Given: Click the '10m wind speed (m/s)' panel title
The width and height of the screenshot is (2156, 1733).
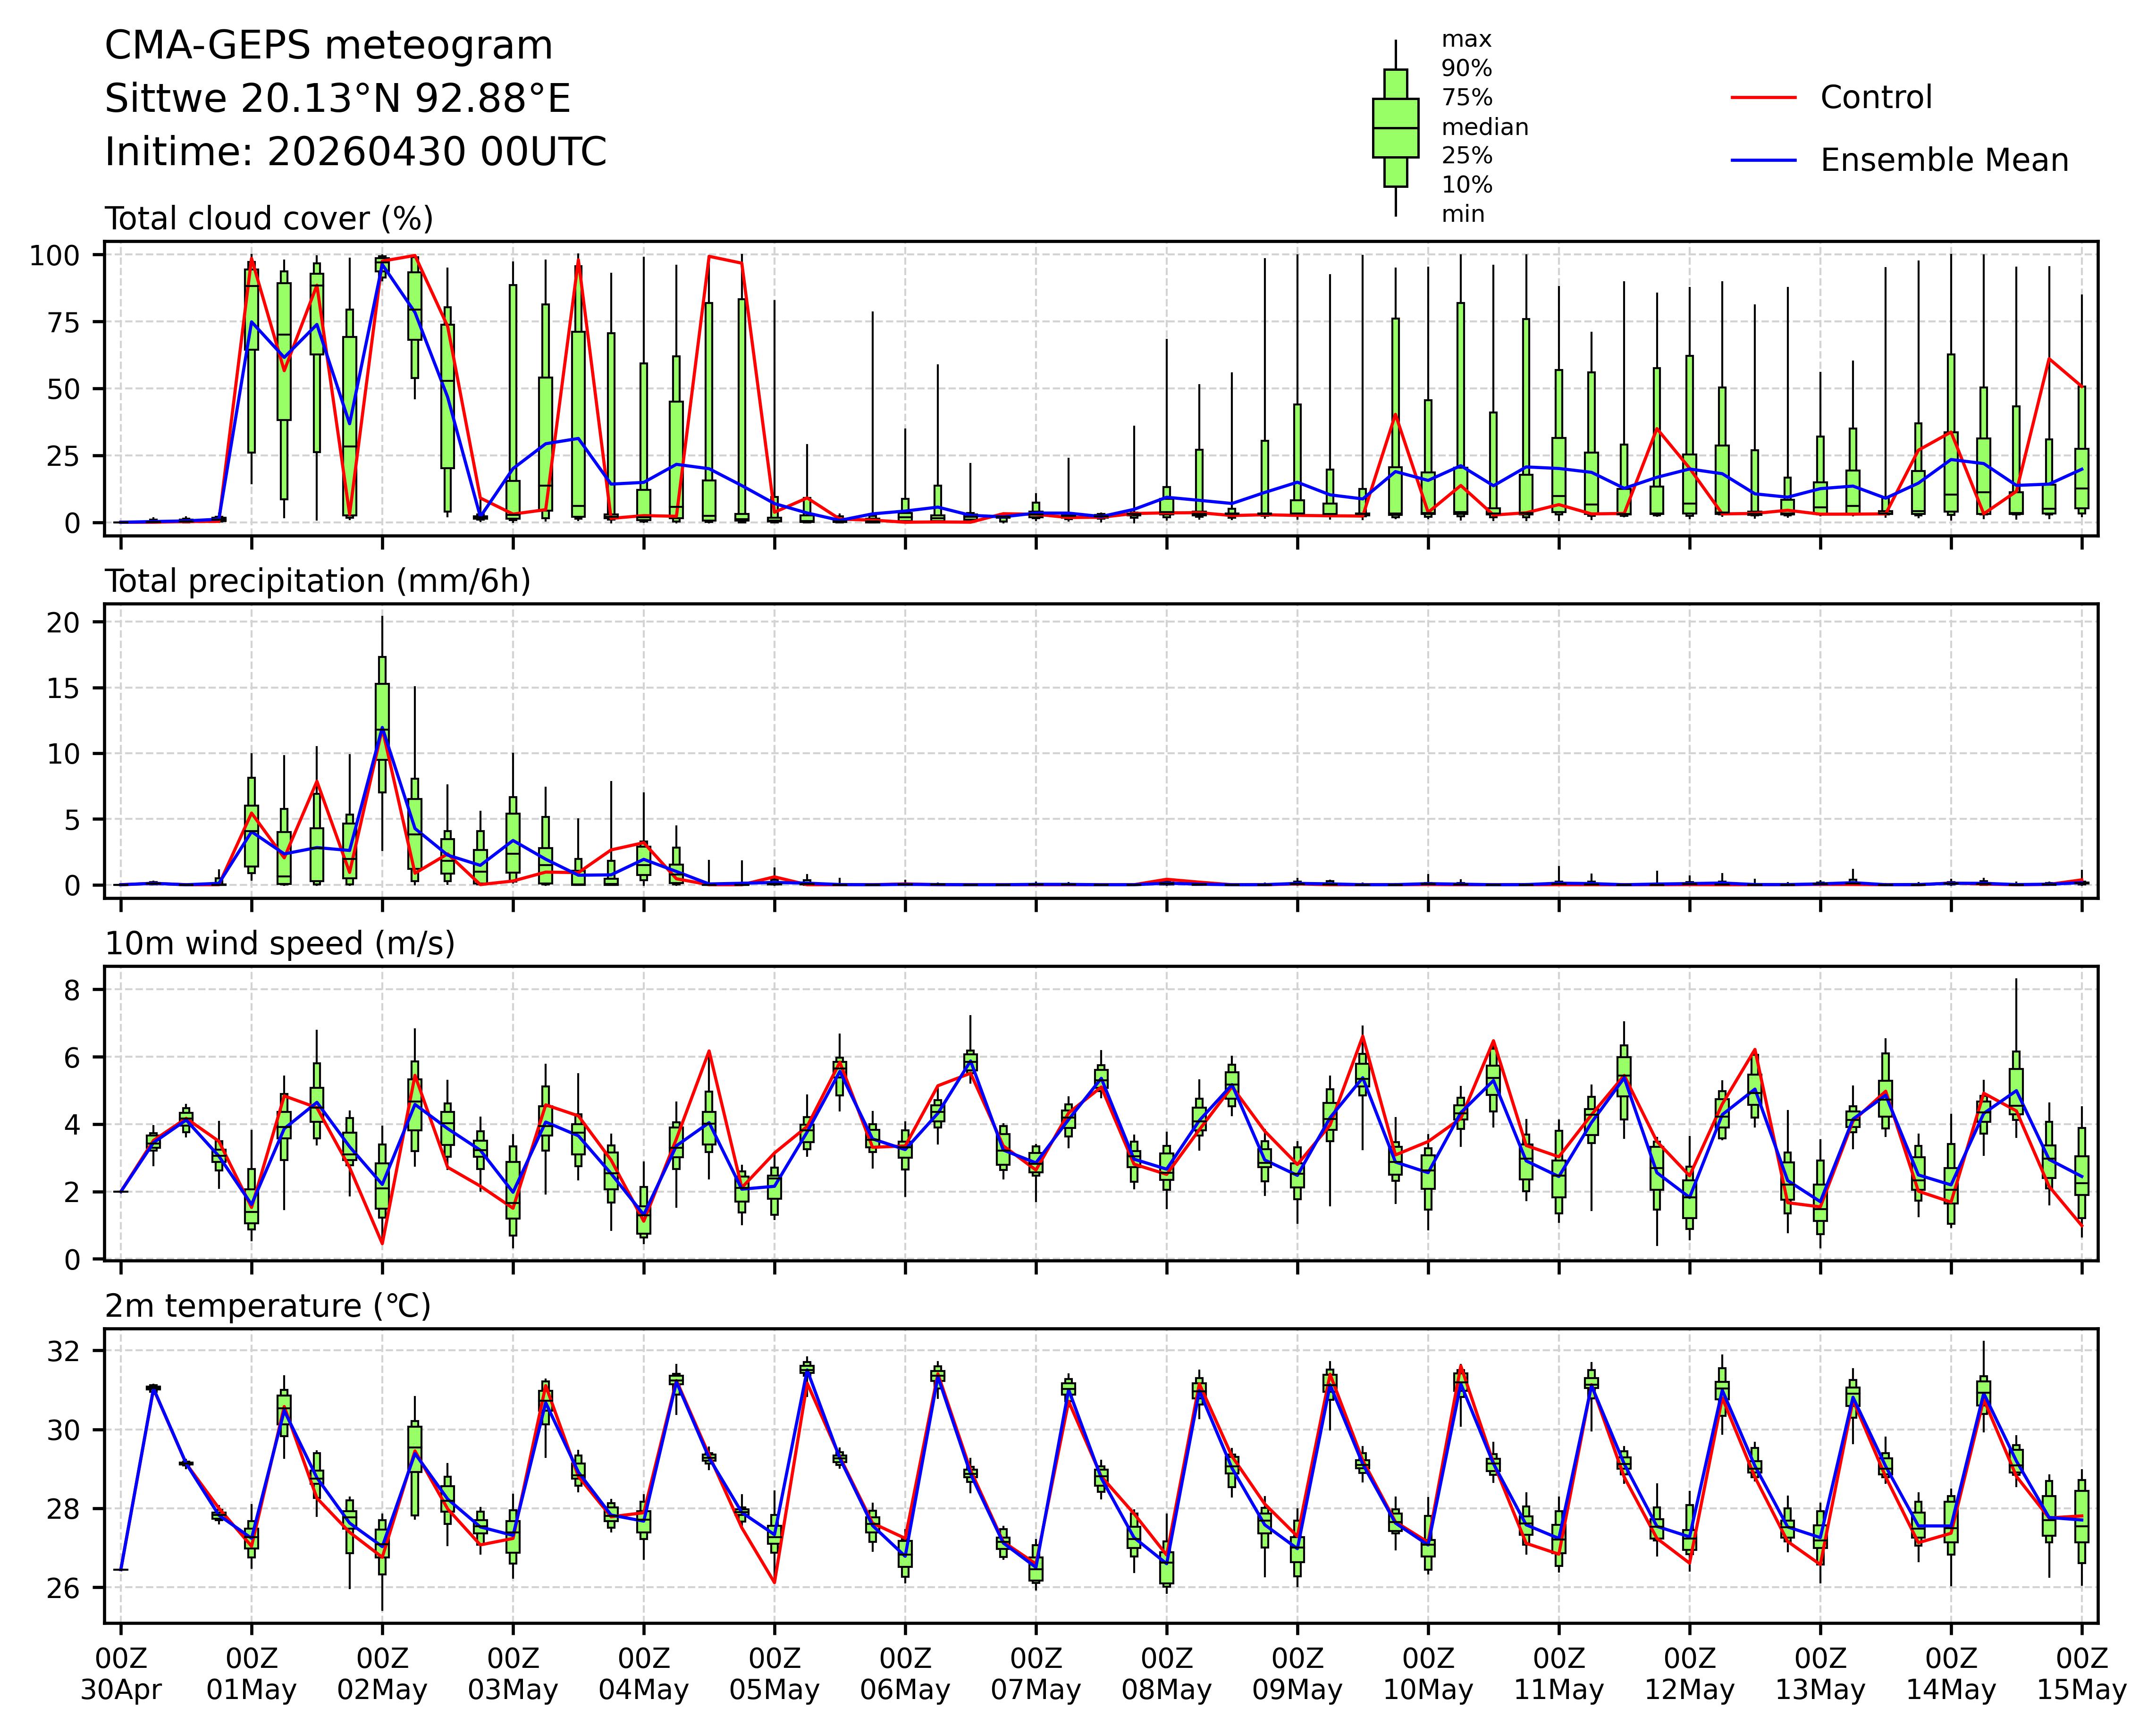Looking at the screenshot, I should coord(280,943).
